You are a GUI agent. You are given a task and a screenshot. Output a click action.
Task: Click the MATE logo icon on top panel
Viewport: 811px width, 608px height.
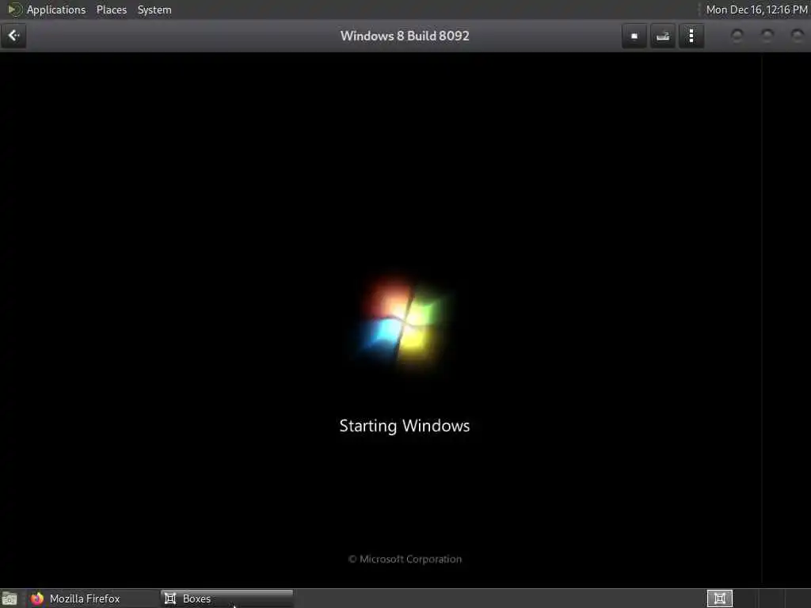[x=14, y=9]
